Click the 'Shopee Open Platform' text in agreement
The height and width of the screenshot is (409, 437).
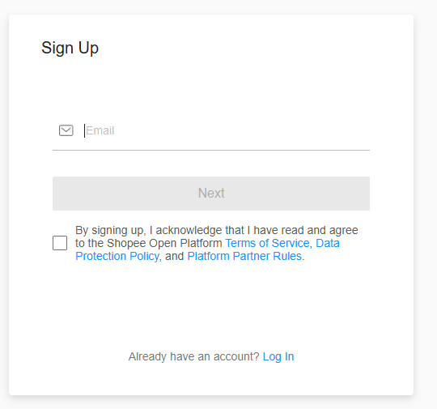point(164,243)
